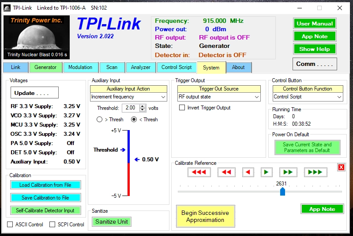Click the double left red arrows button

tap(226, 172)
